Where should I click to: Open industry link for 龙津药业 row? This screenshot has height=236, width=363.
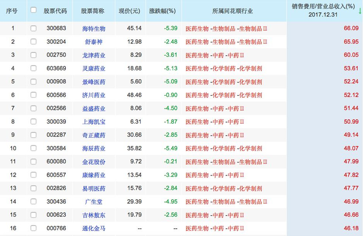[215, 55]
